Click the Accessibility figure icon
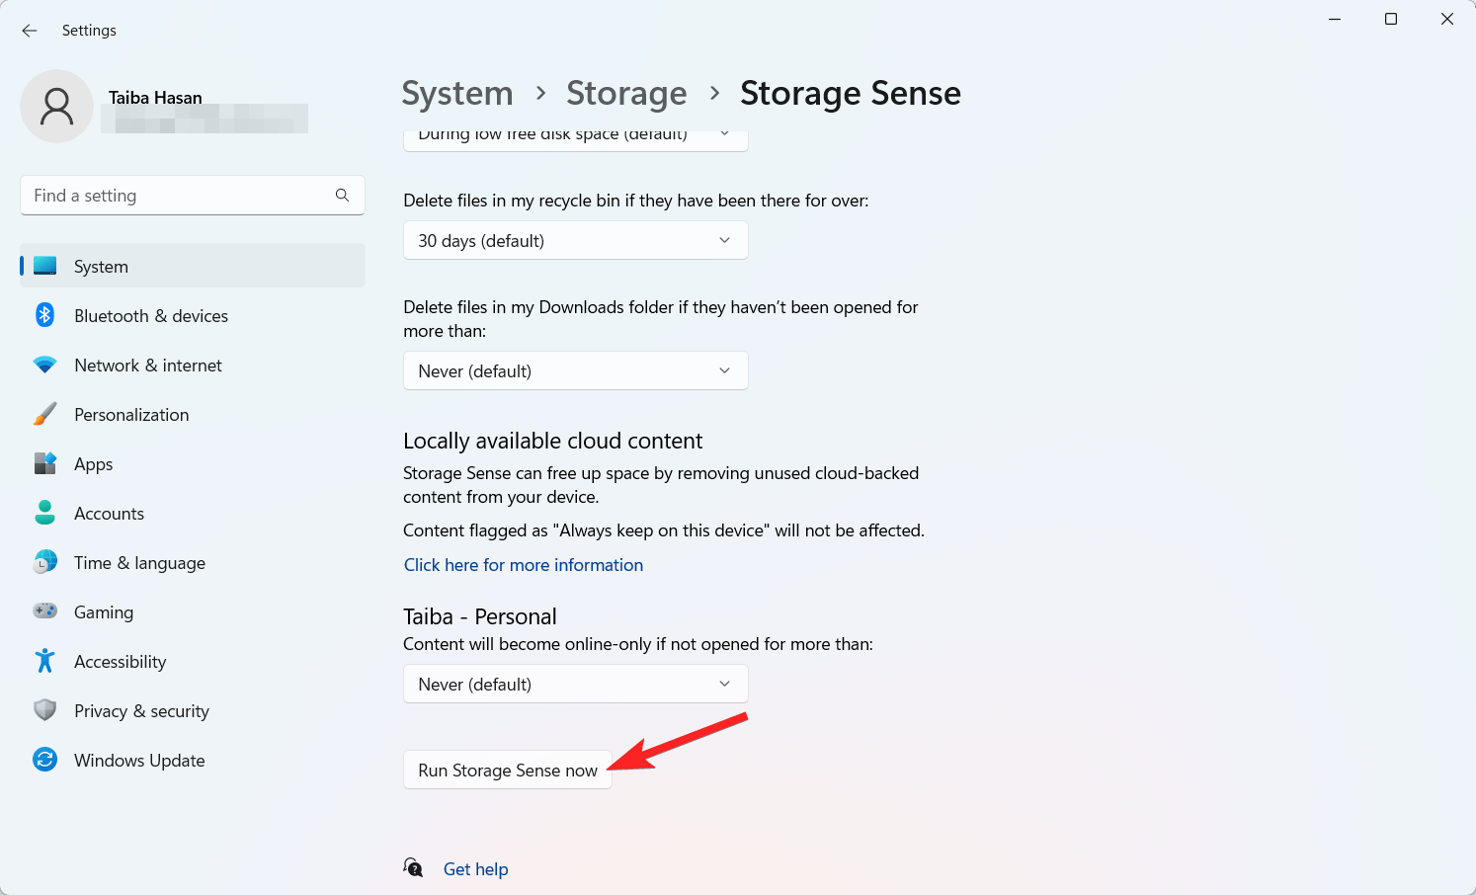The height and width of the screenshot is (895, 1476). coord(44,661)
